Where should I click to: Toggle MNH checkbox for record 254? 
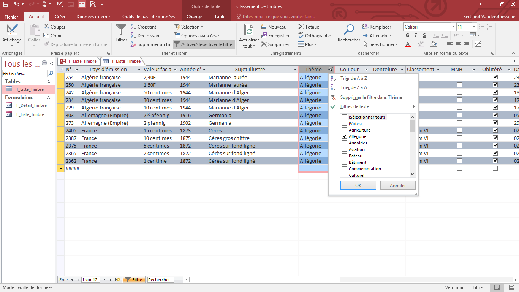(x=459, y=77)
